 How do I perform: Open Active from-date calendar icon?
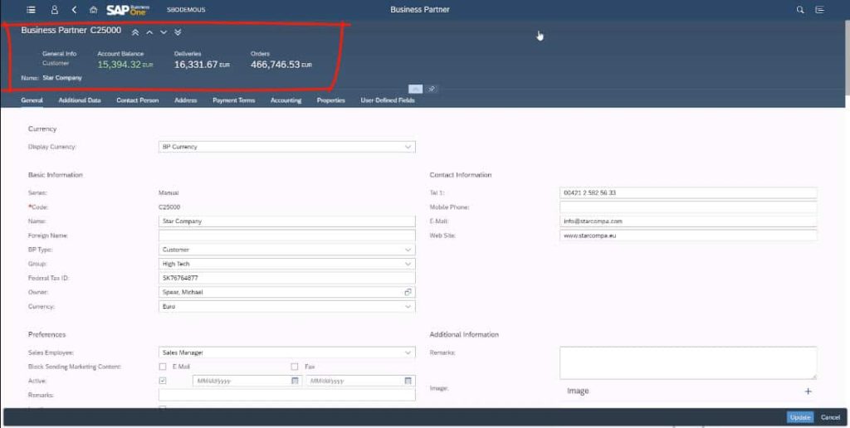[x=295, y=381]
